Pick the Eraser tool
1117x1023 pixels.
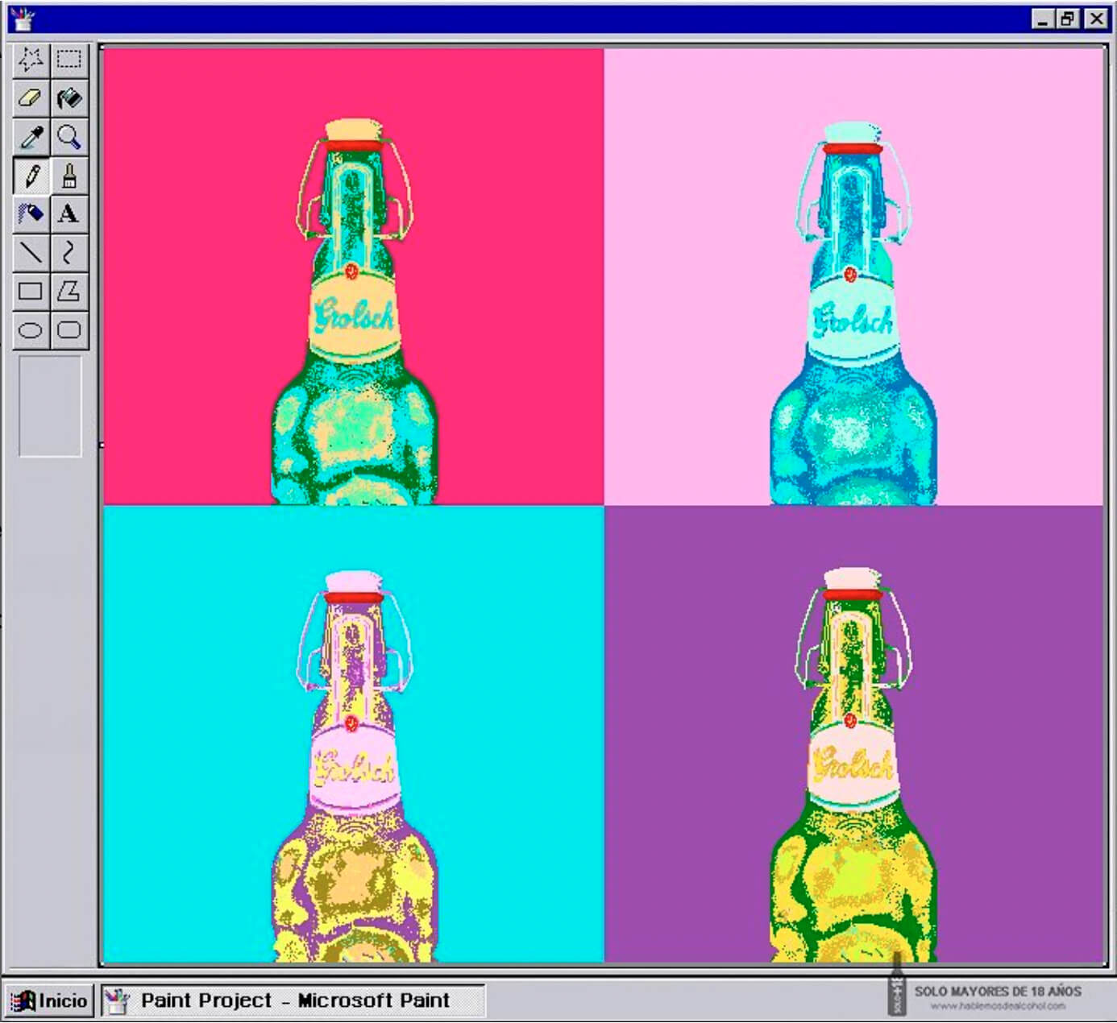click(31, 98)
